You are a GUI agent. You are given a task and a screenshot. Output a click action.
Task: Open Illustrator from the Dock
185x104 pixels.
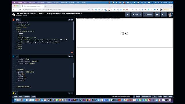click(75, 100)
